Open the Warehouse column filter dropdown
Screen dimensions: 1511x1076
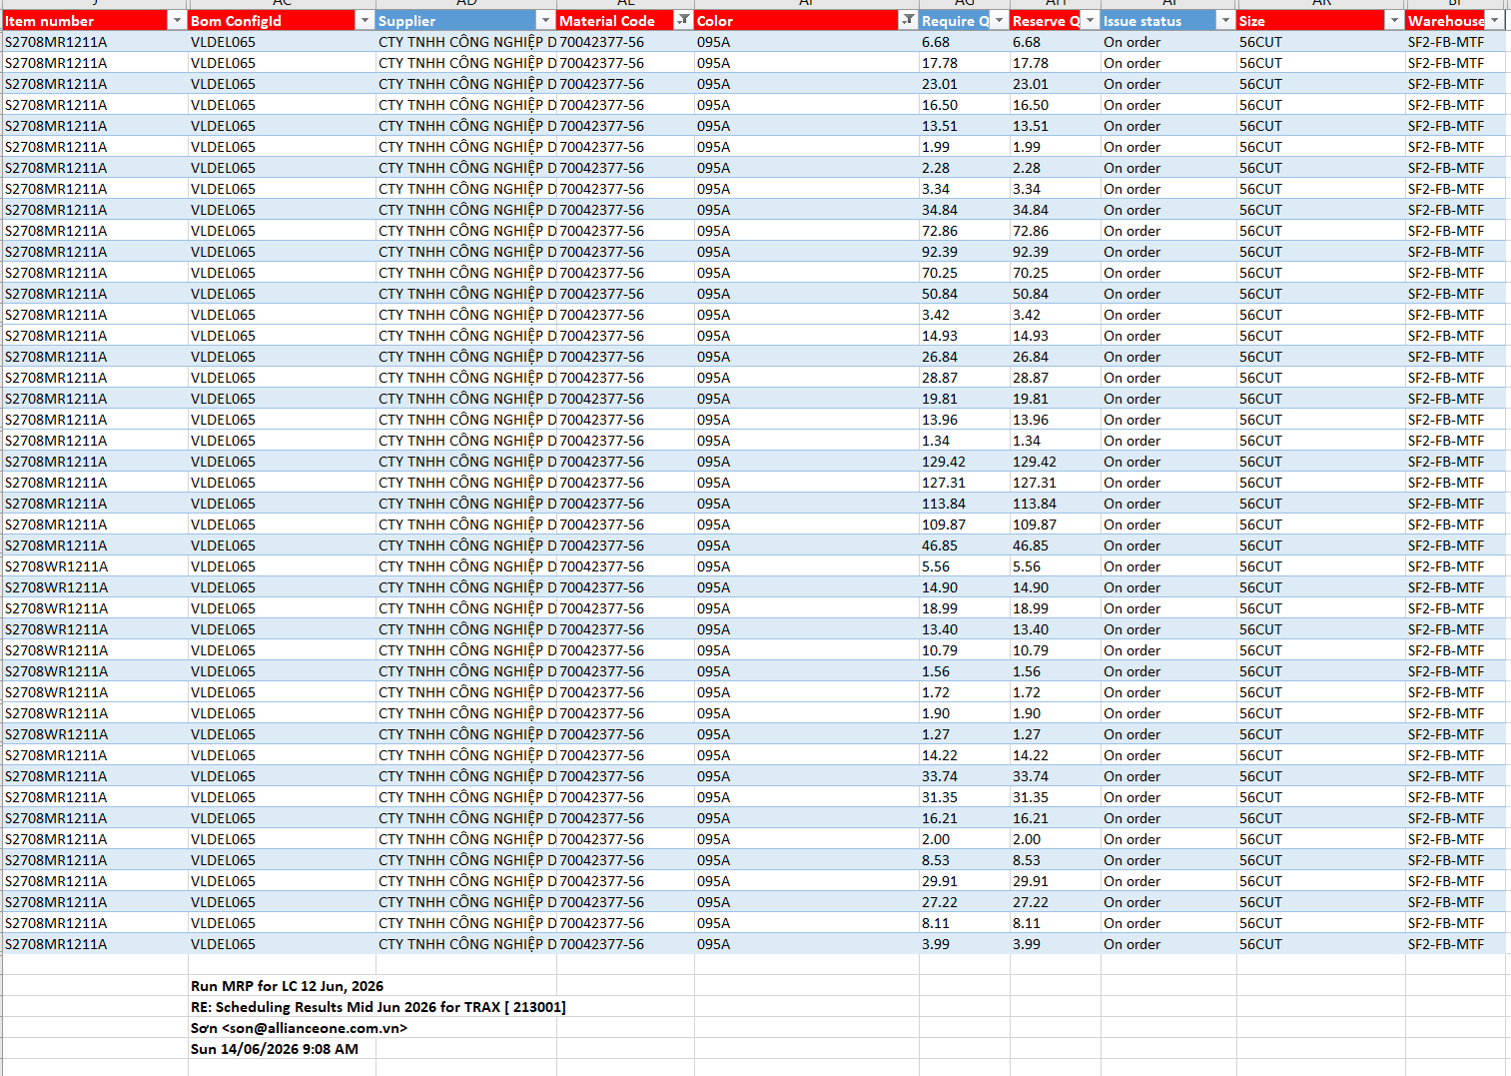pyautogui.click(x=1495, y=20)
